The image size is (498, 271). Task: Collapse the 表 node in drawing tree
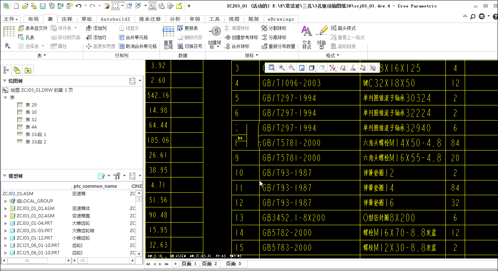[6, 98]
